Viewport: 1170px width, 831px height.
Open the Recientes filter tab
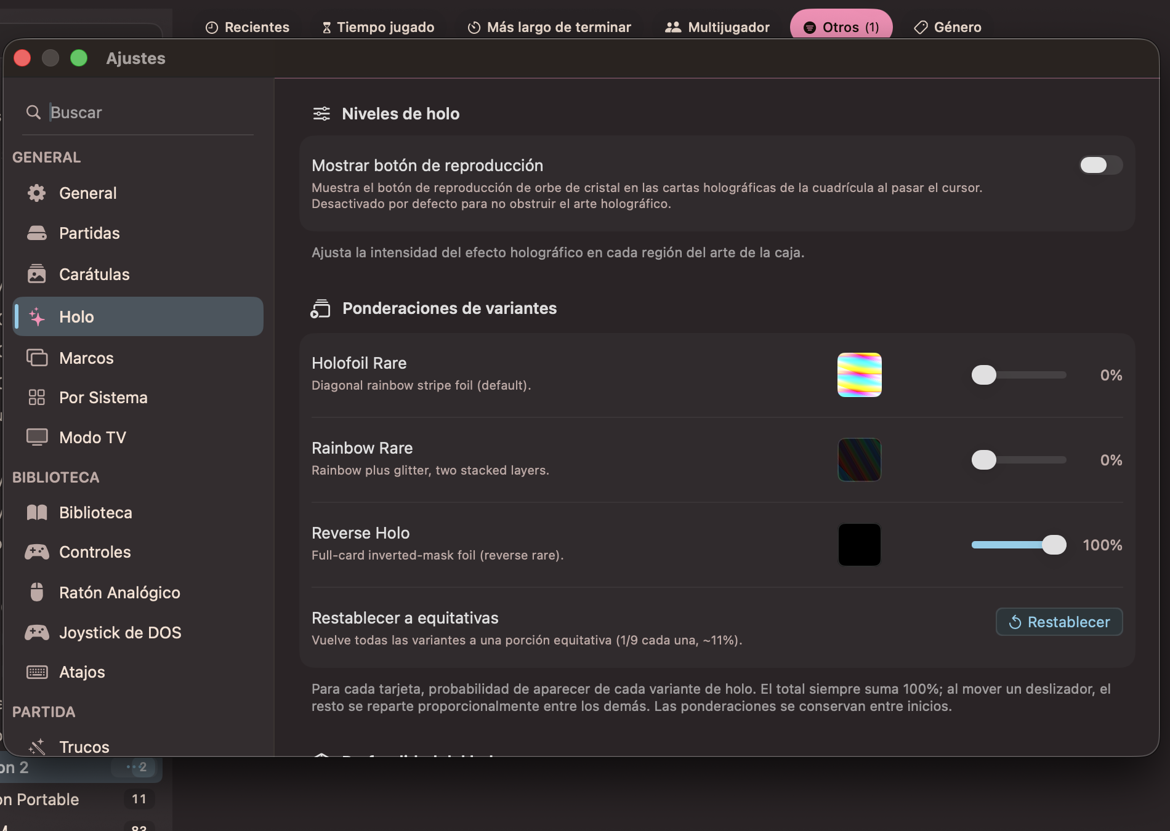click(247, 27)
